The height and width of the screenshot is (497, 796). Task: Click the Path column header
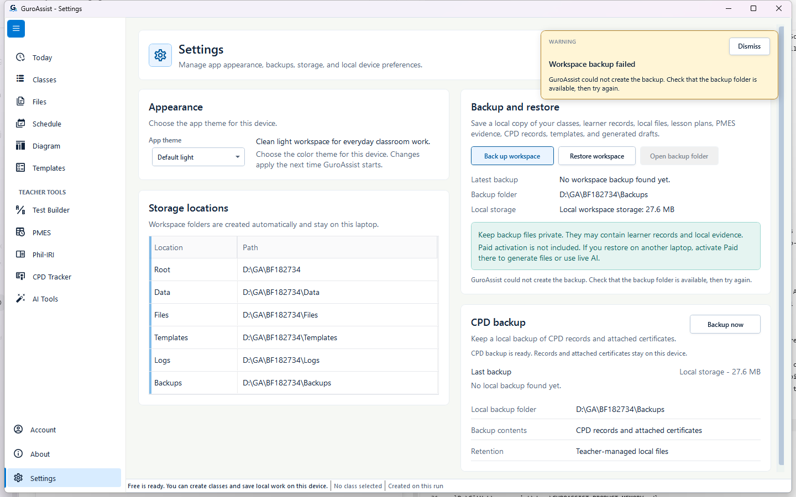pos(337,247)
